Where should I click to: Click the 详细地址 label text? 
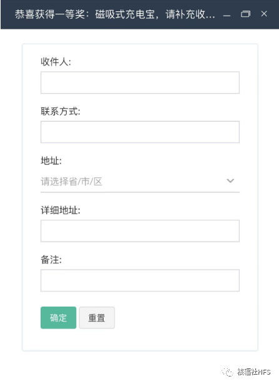click(61, 210)
